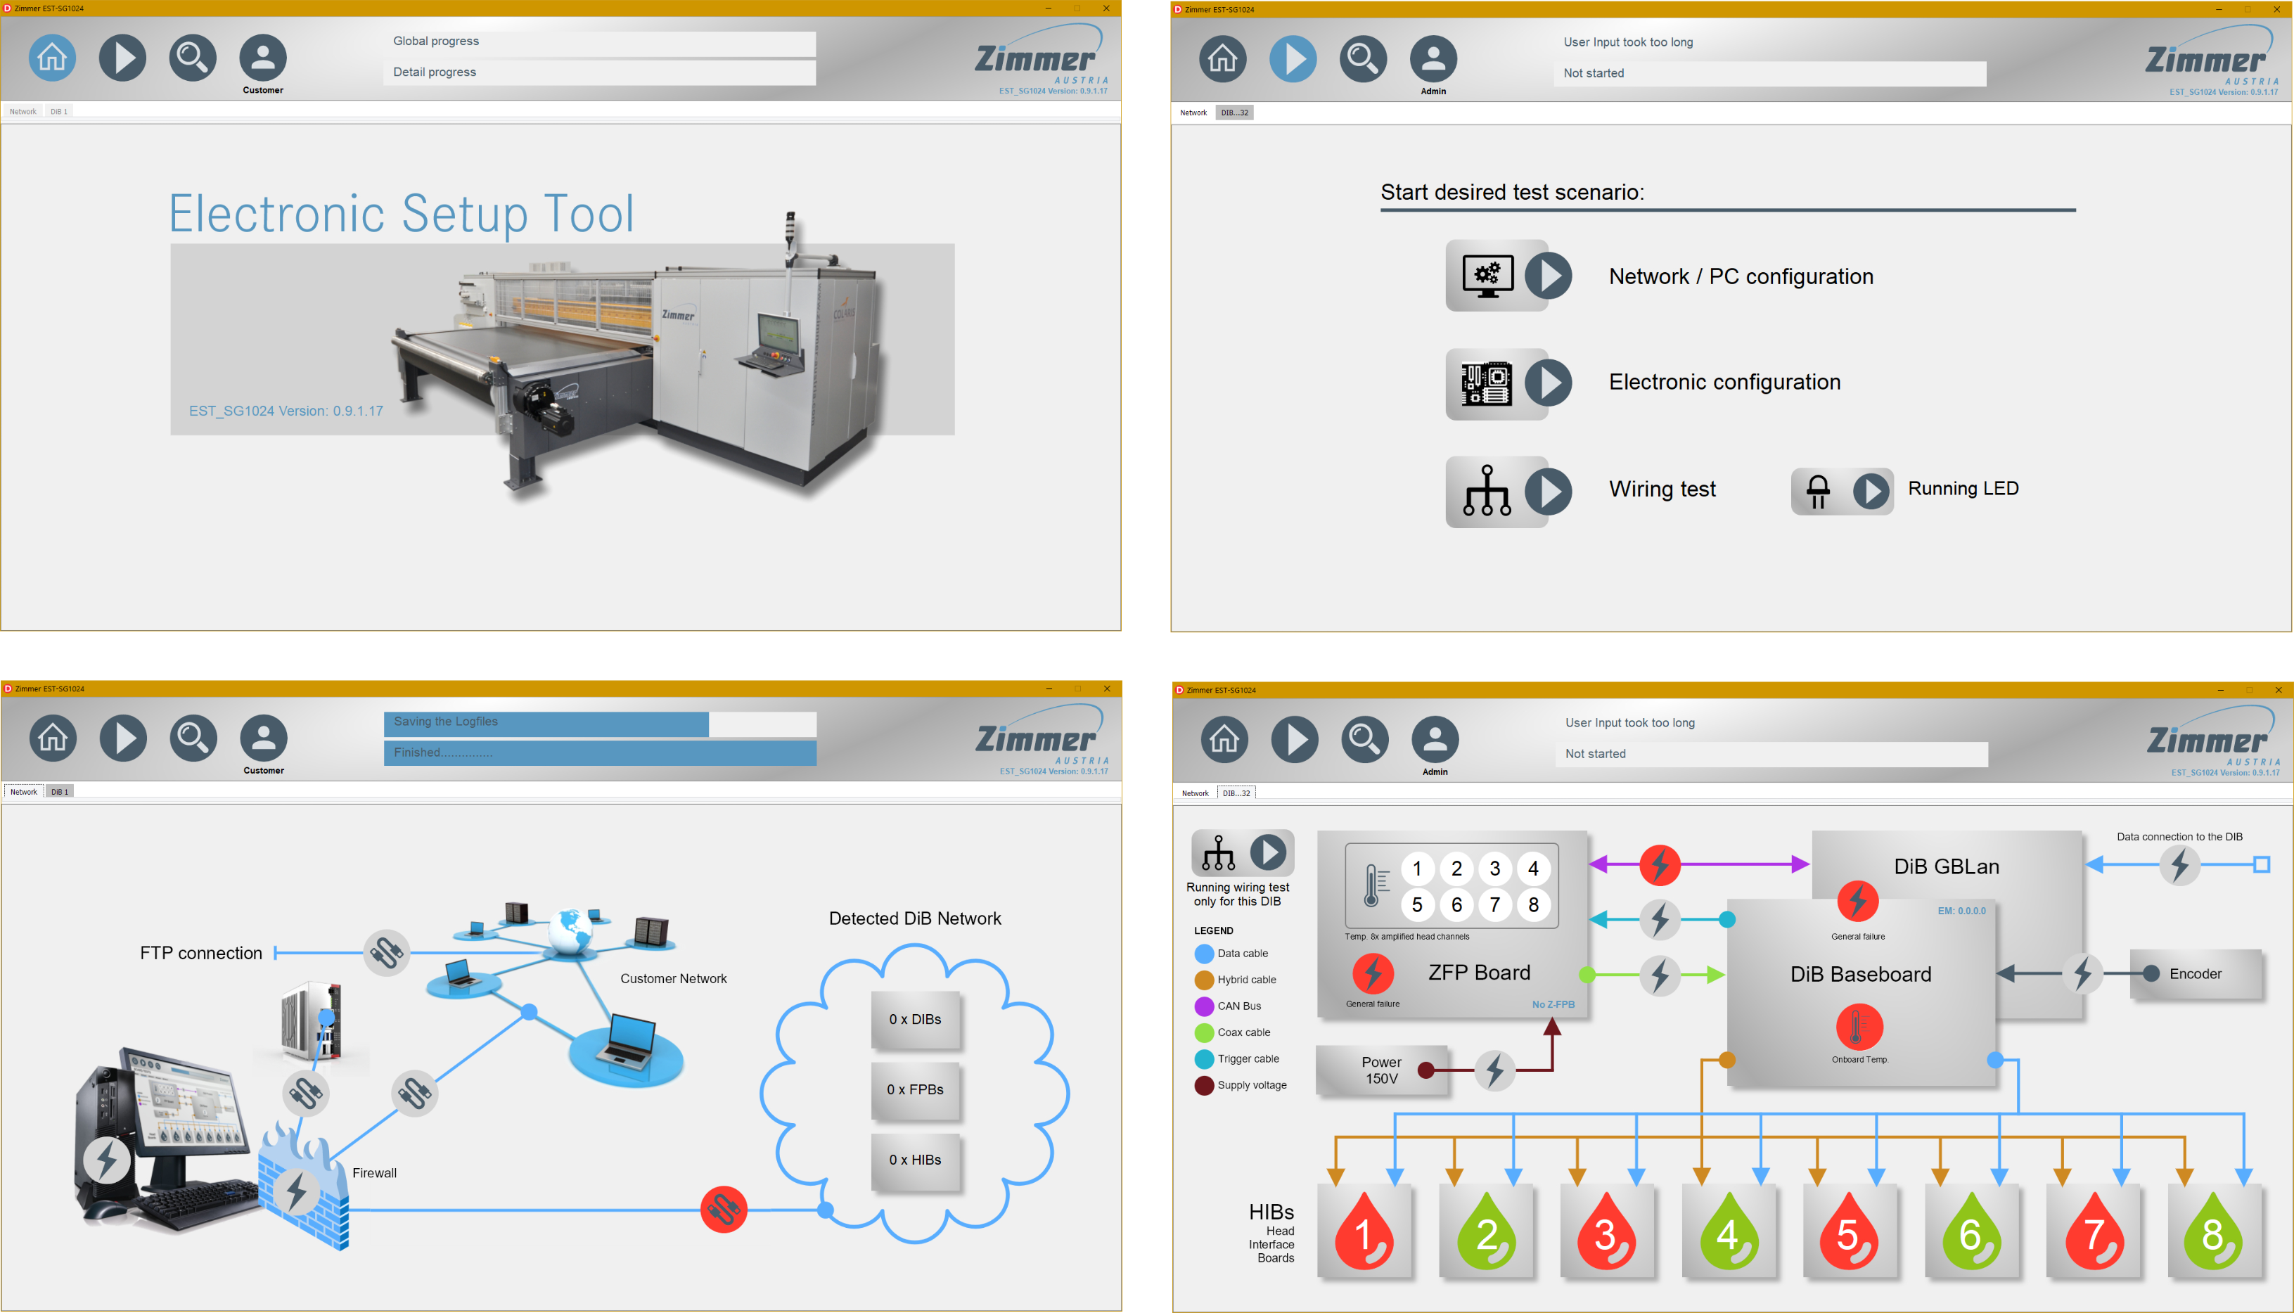Click Admin user icon in top-right window
This screenshot has width=2294, height=1313.
click(1434, 58)
